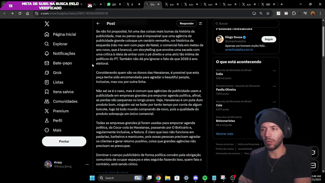The height and width of the screenshot is (183, 325).
Task: Open the tab search dropdown arrow
Action: click(x=4, y=4)
